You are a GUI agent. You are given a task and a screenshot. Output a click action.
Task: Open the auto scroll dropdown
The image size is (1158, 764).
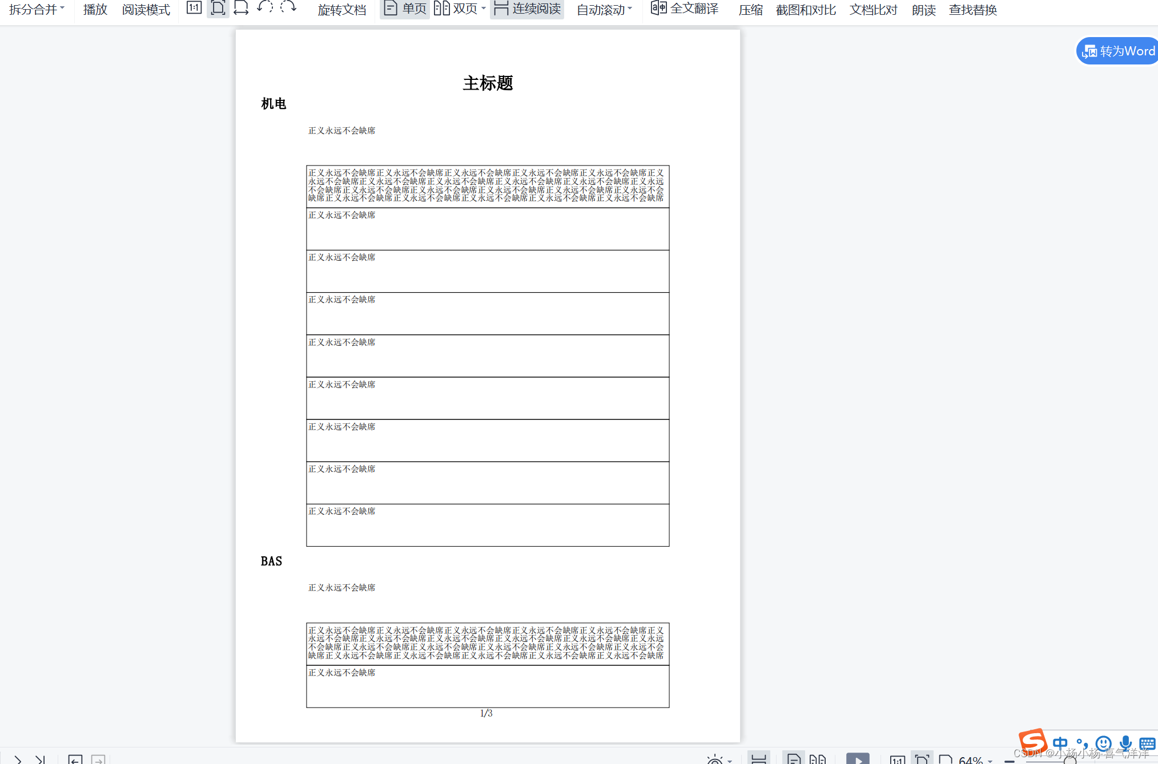[x=604, y=10]
